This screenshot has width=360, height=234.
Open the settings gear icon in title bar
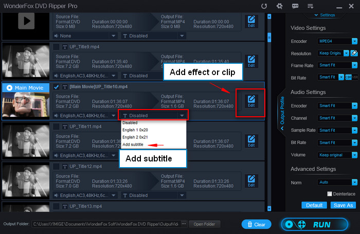(279, 6)
